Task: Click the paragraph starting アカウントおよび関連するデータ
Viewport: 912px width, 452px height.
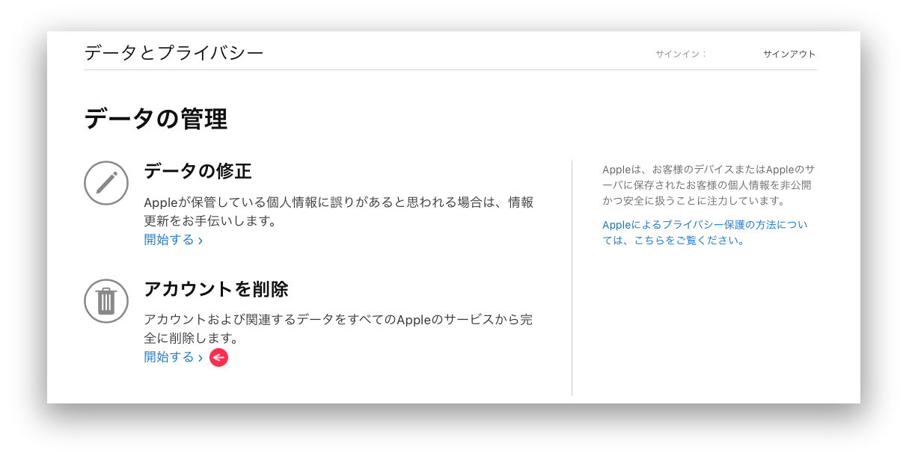Action: point(338,329)
